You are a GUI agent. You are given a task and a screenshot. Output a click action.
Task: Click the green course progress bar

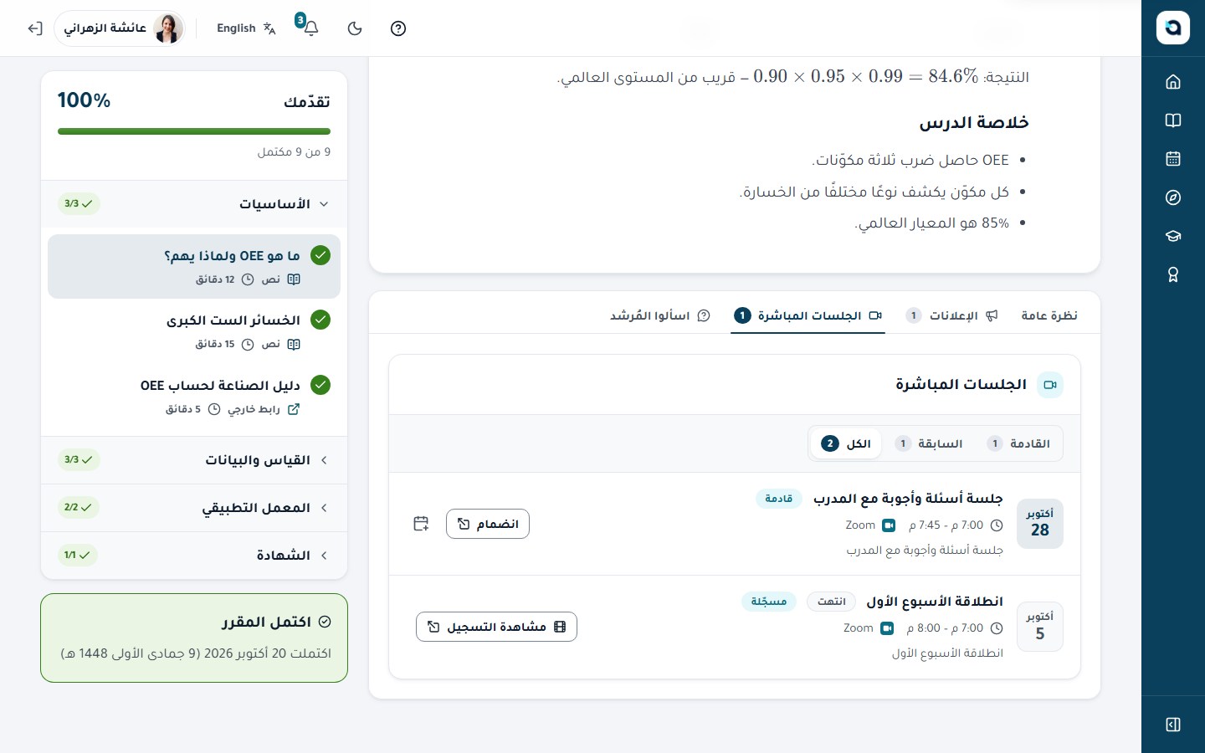click(x=194, y=131)
